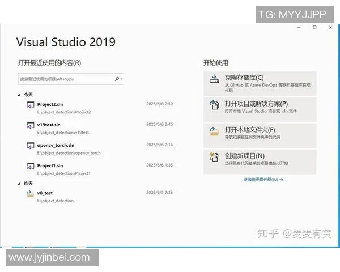Click the v8_test folder icon
This screenshot has width=340, height=272.
[30, 193]
